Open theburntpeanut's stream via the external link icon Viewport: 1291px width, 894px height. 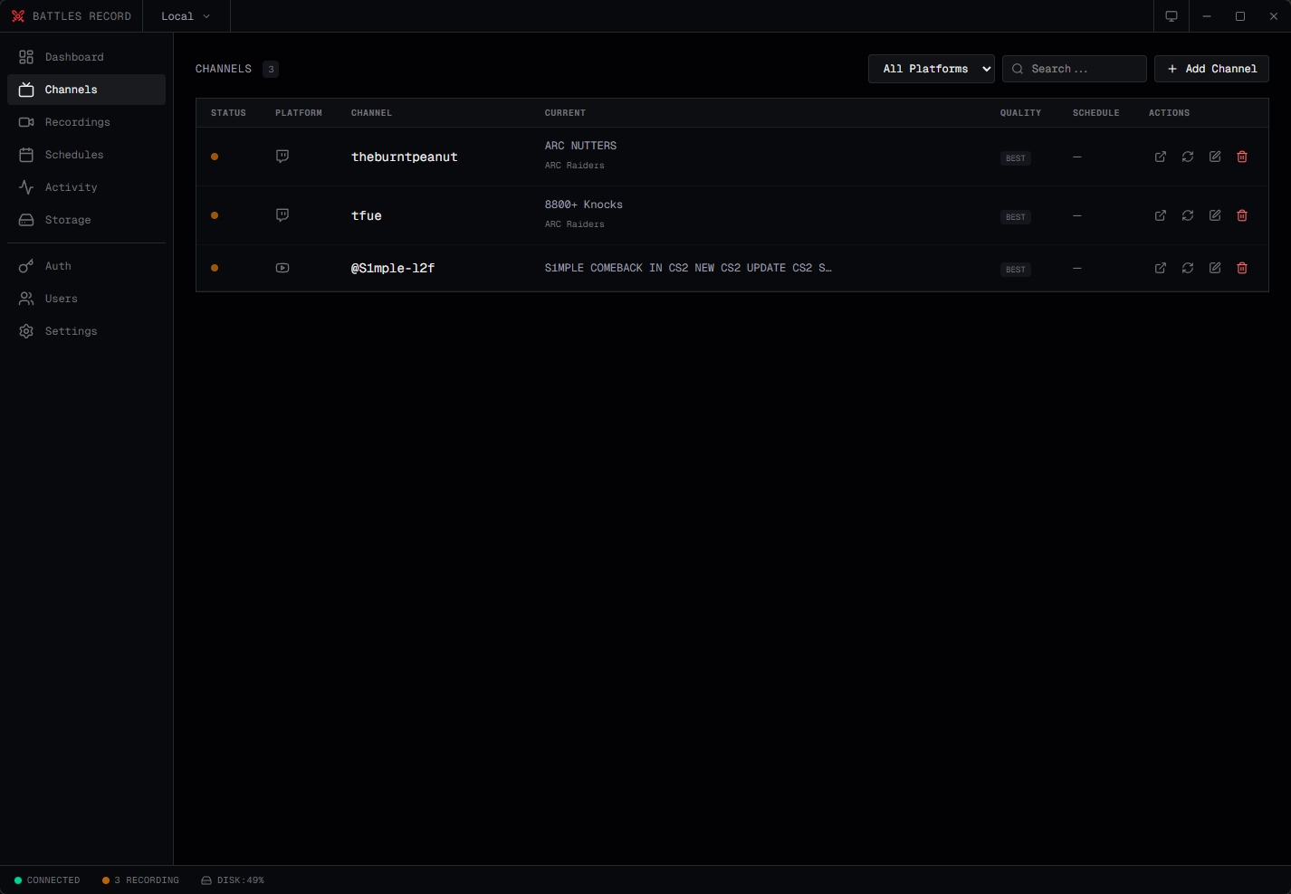[1160, 157]
